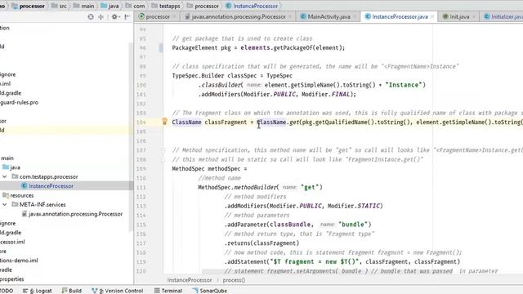This screenshot has width=523, height=294.
Task: Open the SonarQube tool window
Action: coord(209,291)
